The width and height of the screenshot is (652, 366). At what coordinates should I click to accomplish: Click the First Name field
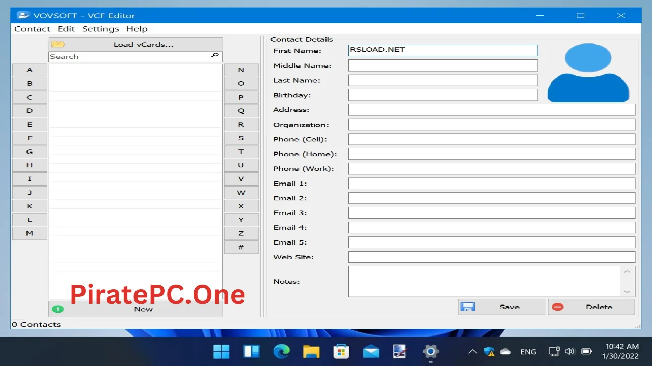443,50
